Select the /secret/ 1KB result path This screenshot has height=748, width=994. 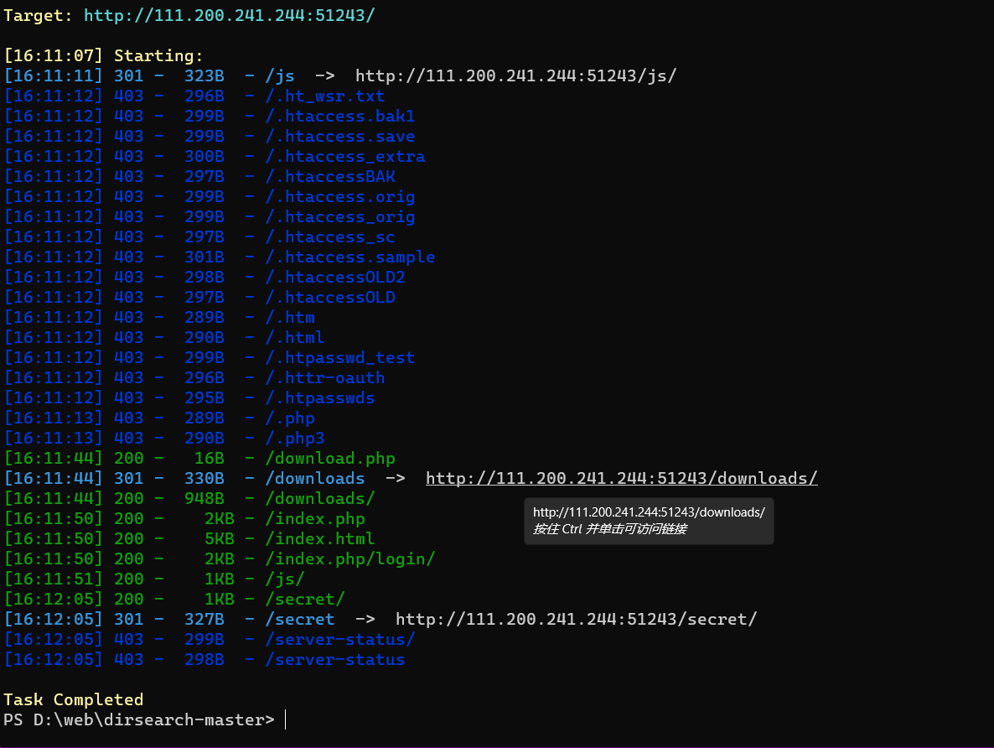click(305, 599)
